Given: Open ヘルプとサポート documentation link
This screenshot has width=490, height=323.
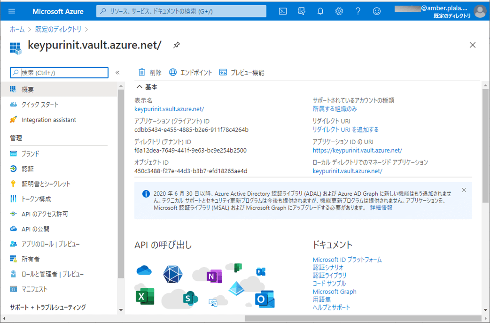Looking at the screenshot, I should (331, 308).
